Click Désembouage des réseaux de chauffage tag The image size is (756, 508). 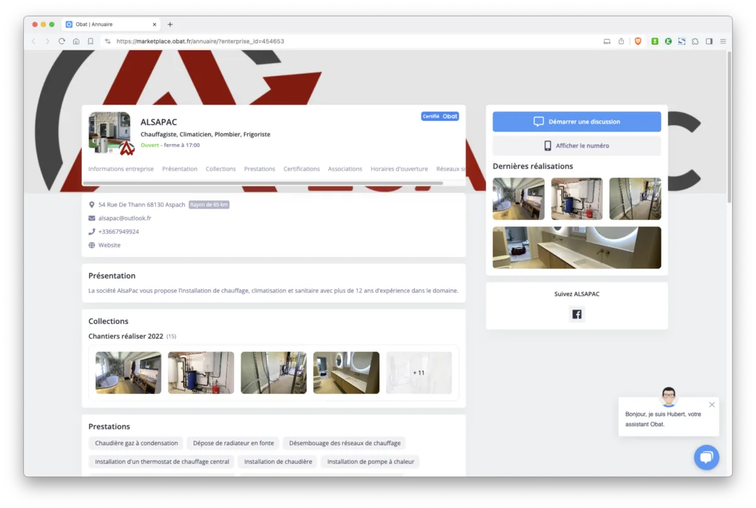click(344, 443)
